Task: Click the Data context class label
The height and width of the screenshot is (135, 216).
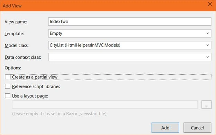Action: coord(23,57)
